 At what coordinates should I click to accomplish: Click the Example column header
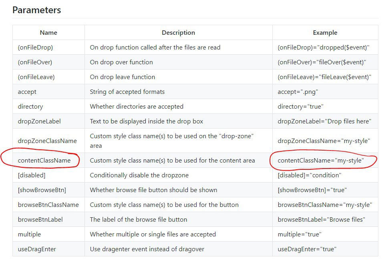click(x=325, y=32)
